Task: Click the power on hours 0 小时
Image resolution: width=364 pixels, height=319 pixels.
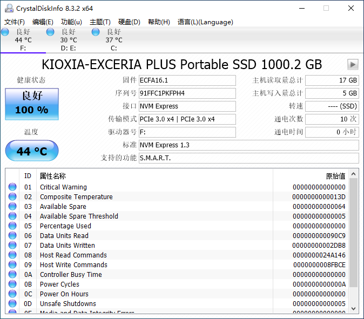Action: 332,132
